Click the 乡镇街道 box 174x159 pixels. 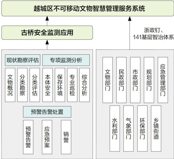[156, 128]
